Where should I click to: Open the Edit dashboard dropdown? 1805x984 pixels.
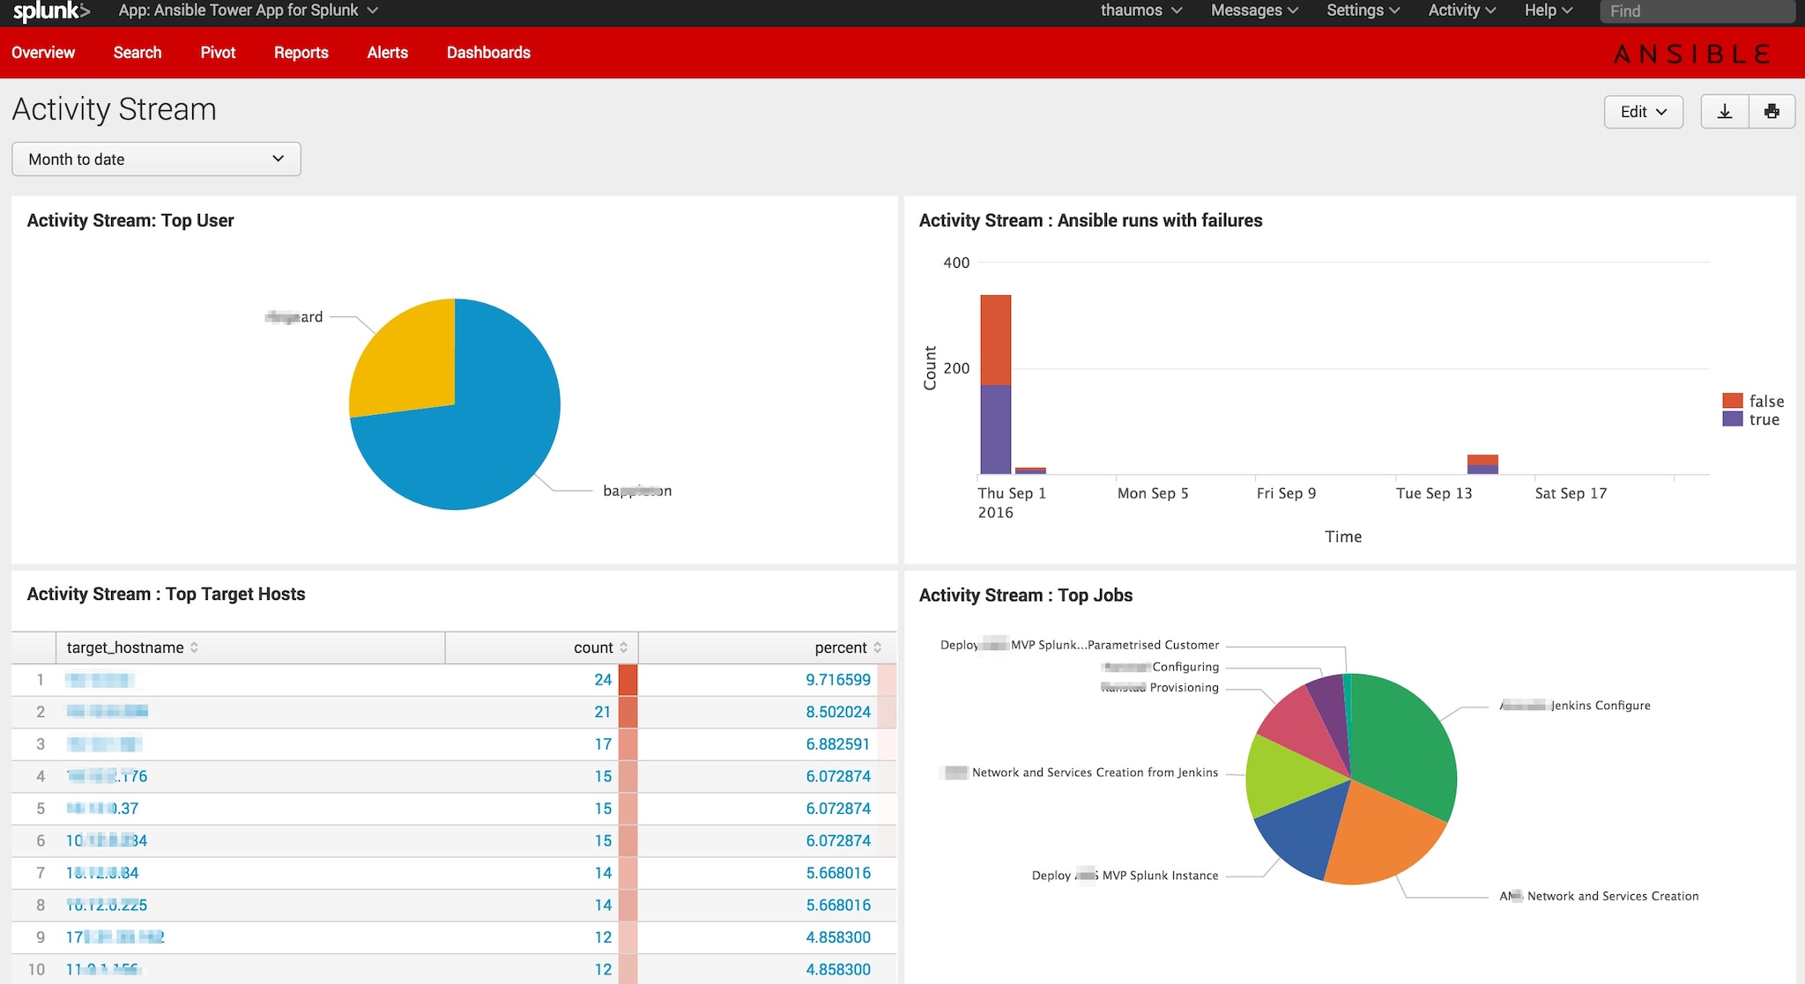coord(1644,112)
